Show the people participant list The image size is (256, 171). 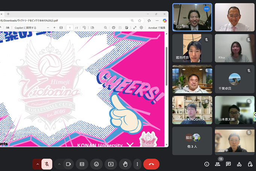(x=218, y=164)
